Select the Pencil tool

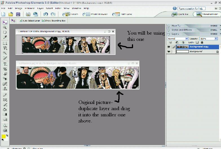click(x=5, y=95)
